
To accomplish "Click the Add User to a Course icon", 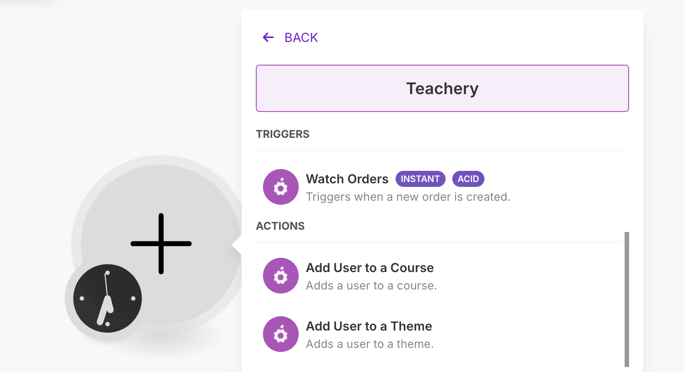I will click(281, 276).
